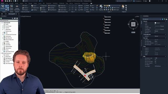Open the Autodesk App Store cart icon

click(x=144, y=1)
